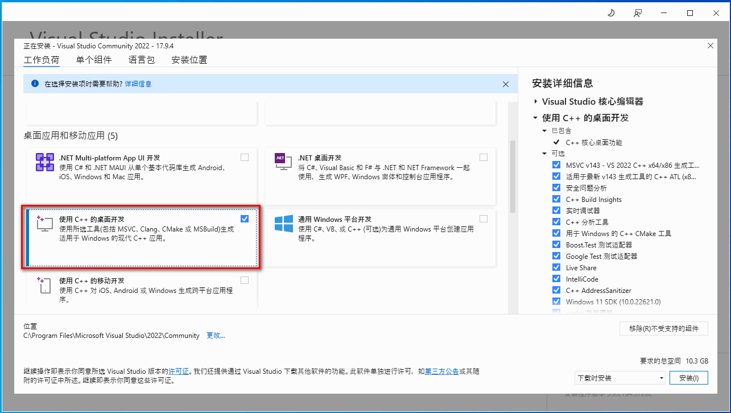
Task: Enable the .NET 桌面开发 workload checkbox
Action: [483, 157]
